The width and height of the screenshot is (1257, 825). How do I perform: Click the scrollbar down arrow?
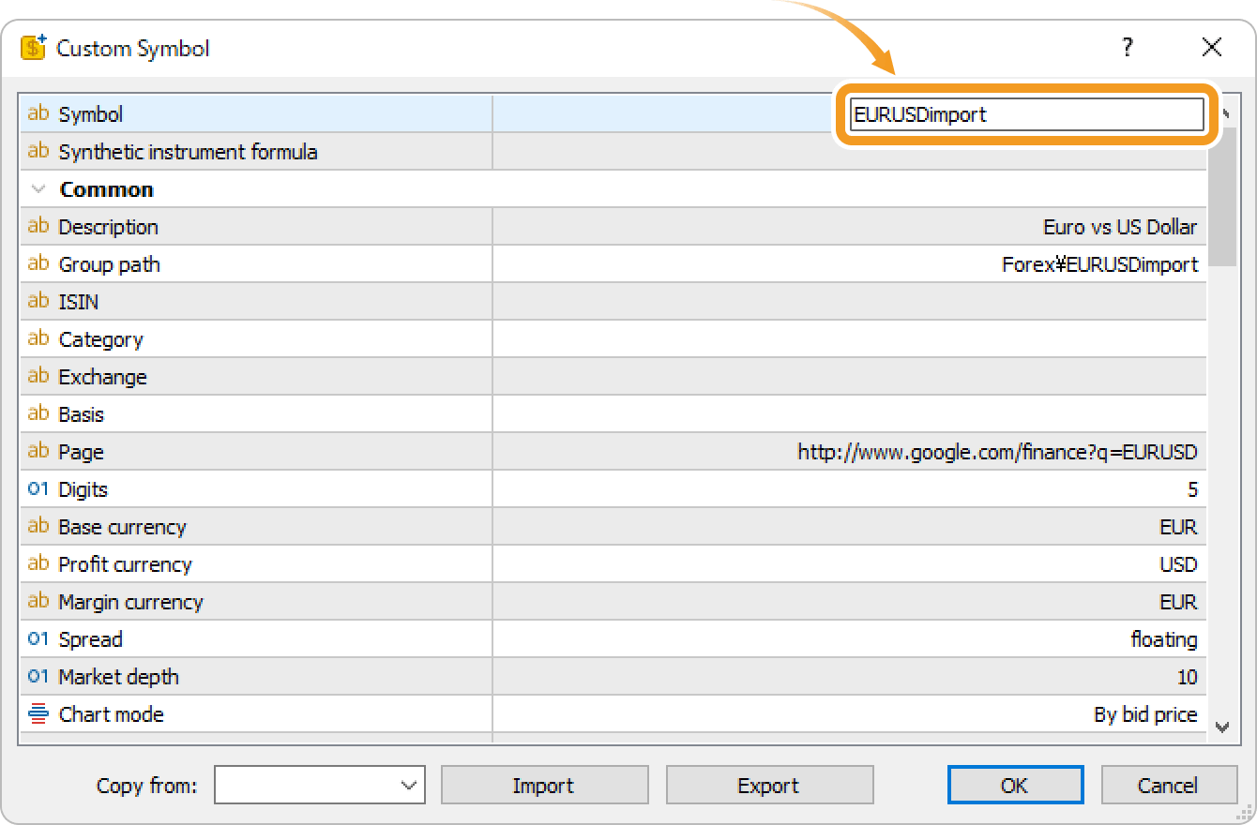(x=1221, y=727)
